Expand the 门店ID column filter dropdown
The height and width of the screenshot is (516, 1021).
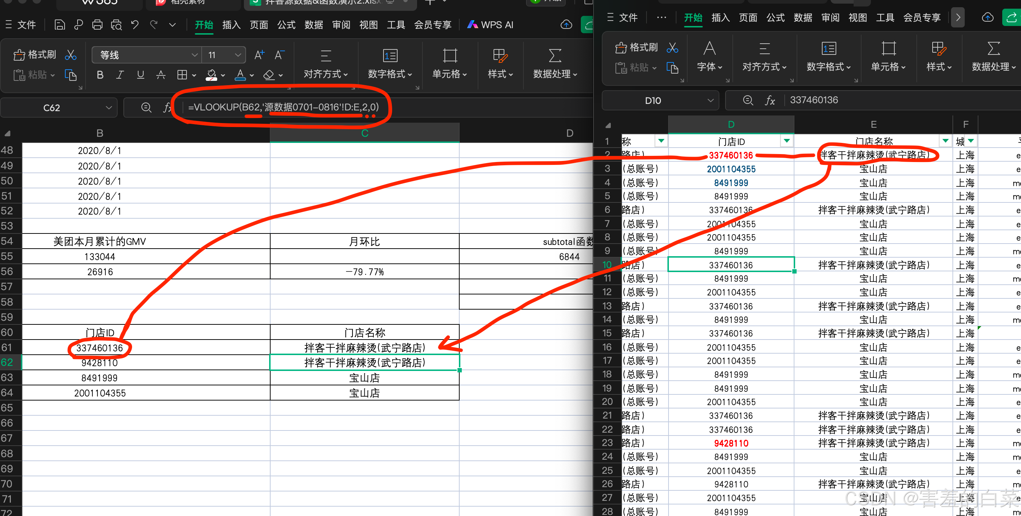787,141
